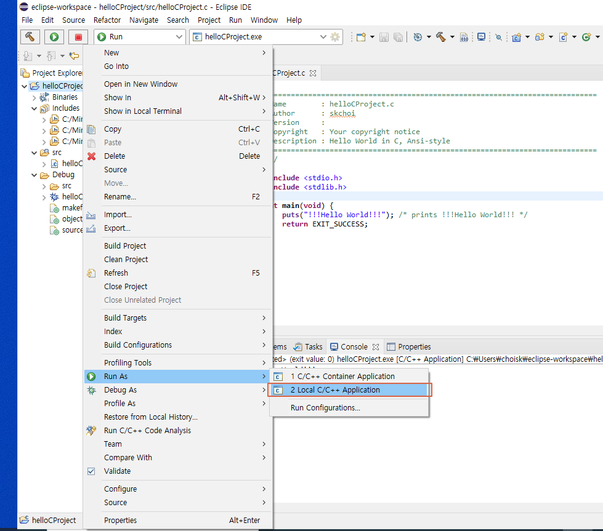Open the Debug As submenu
The image size is (603, 531).
point(178,390)
